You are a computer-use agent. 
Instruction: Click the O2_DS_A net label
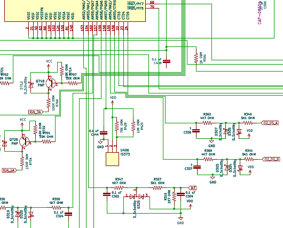click(270, 123)
